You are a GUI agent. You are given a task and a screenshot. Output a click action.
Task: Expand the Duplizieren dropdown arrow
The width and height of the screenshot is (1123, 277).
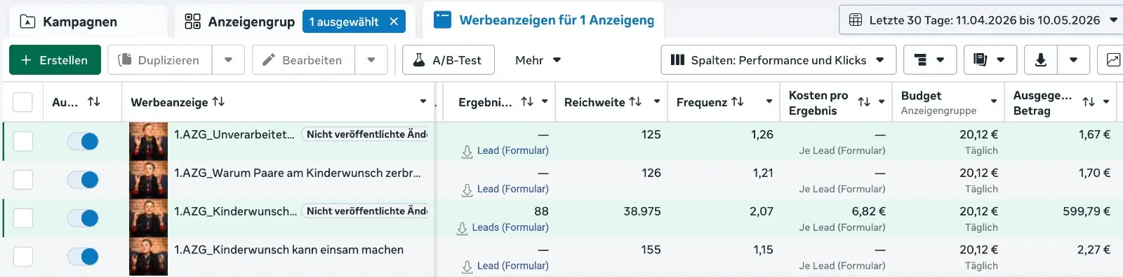coord(228,60)
